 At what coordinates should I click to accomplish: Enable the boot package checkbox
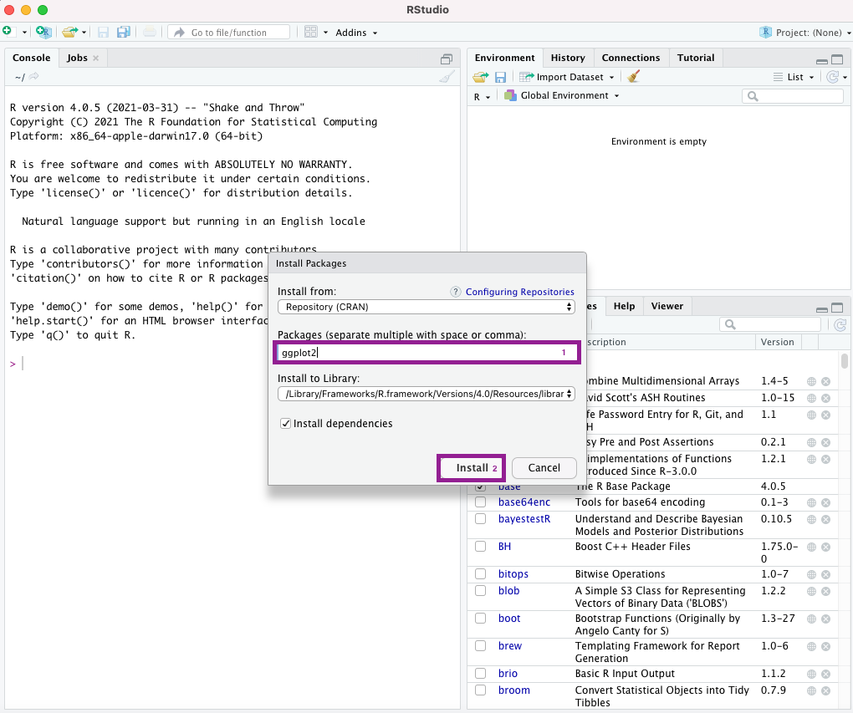[481, 619]
